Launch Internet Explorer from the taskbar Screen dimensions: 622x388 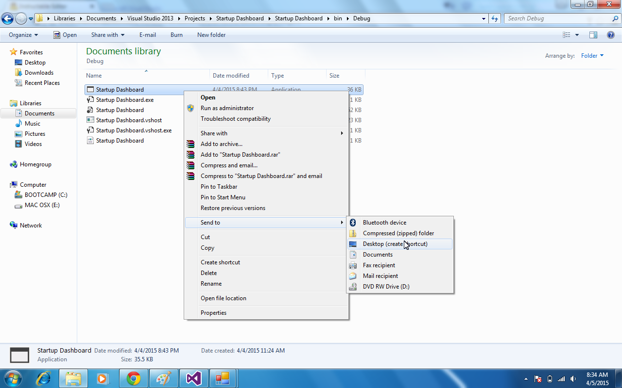point(43,378)
